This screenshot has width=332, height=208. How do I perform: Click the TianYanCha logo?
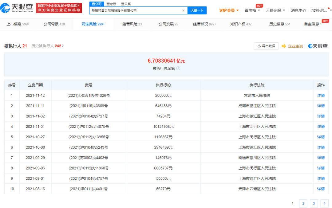click(17, 8)
